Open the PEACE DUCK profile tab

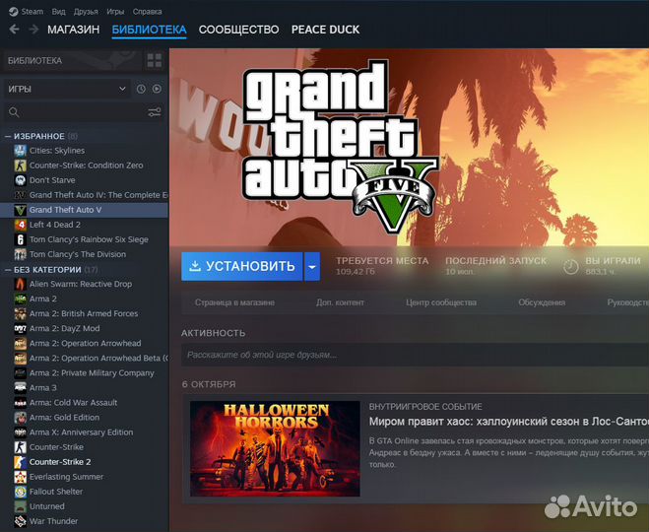click(x=325, y=30)
